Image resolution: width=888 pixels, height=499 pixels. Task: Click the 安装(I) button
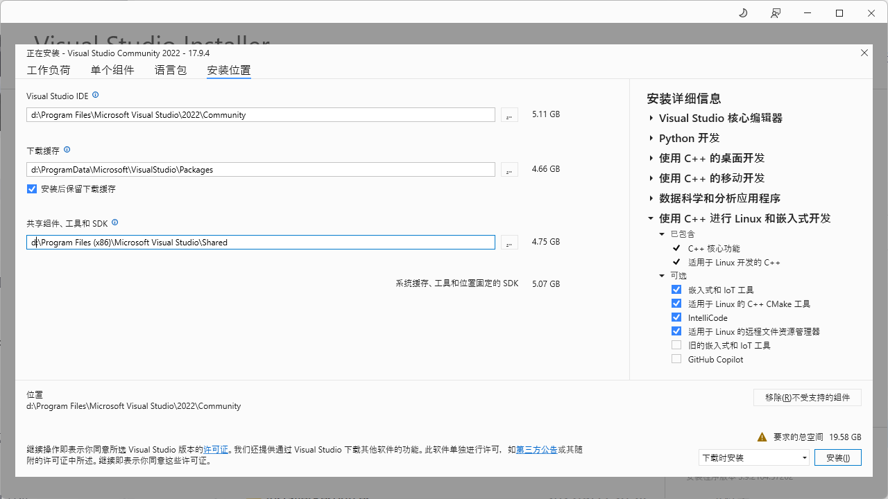pyautogui.click(x=838, y=457)
